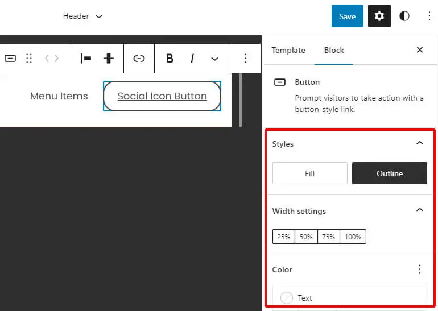Click the vertical alignment icon
The image size is (438, 311).
point(109,59)
